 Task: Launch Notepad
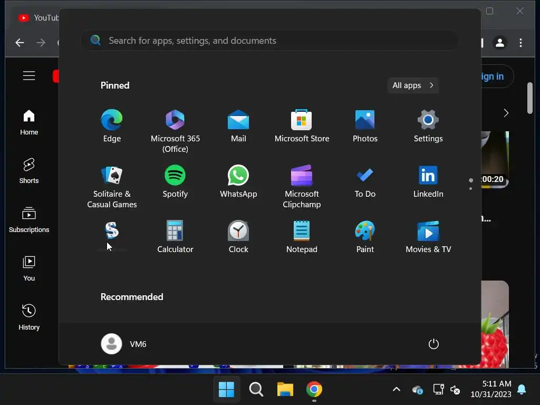(302, 237)
